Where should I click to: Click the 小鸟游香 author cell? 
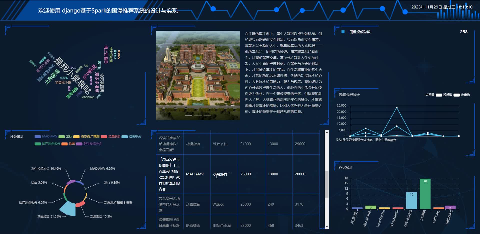tap(220, 174)
